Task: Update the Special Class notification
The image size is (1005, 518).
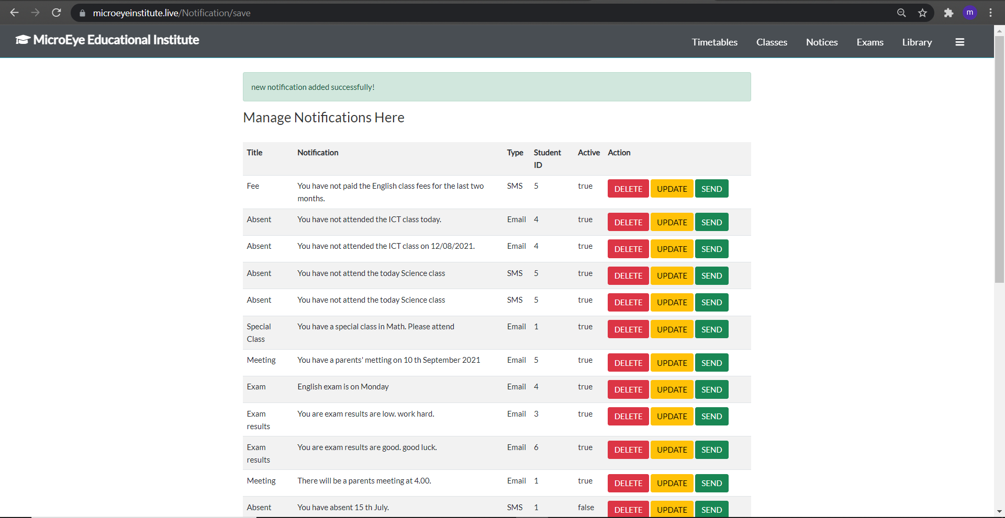Action: coord(672,329)
